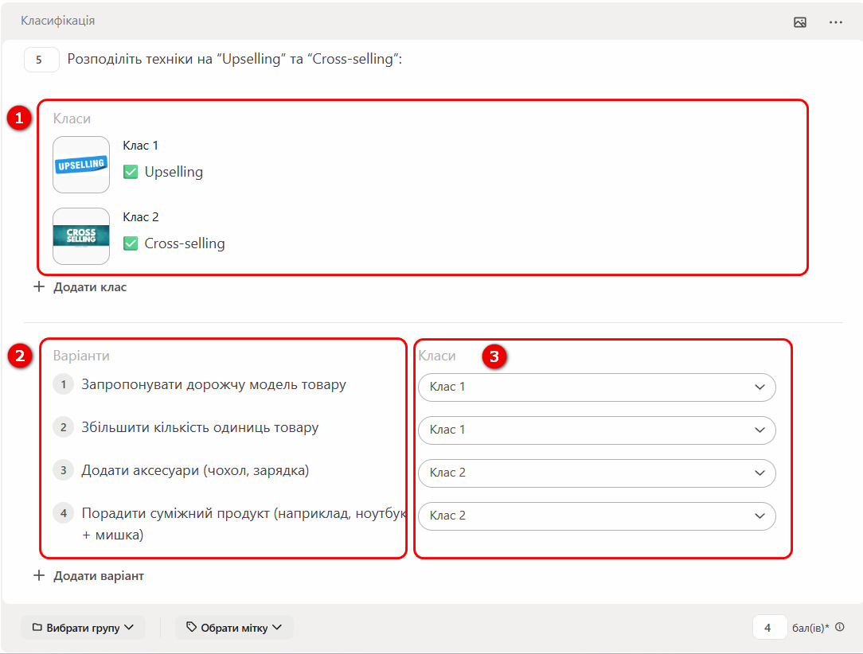Select the number 3 badge for Додати аксесуари
The width and height of the screenshot is (863, 654).
click(x=63, y=470)
